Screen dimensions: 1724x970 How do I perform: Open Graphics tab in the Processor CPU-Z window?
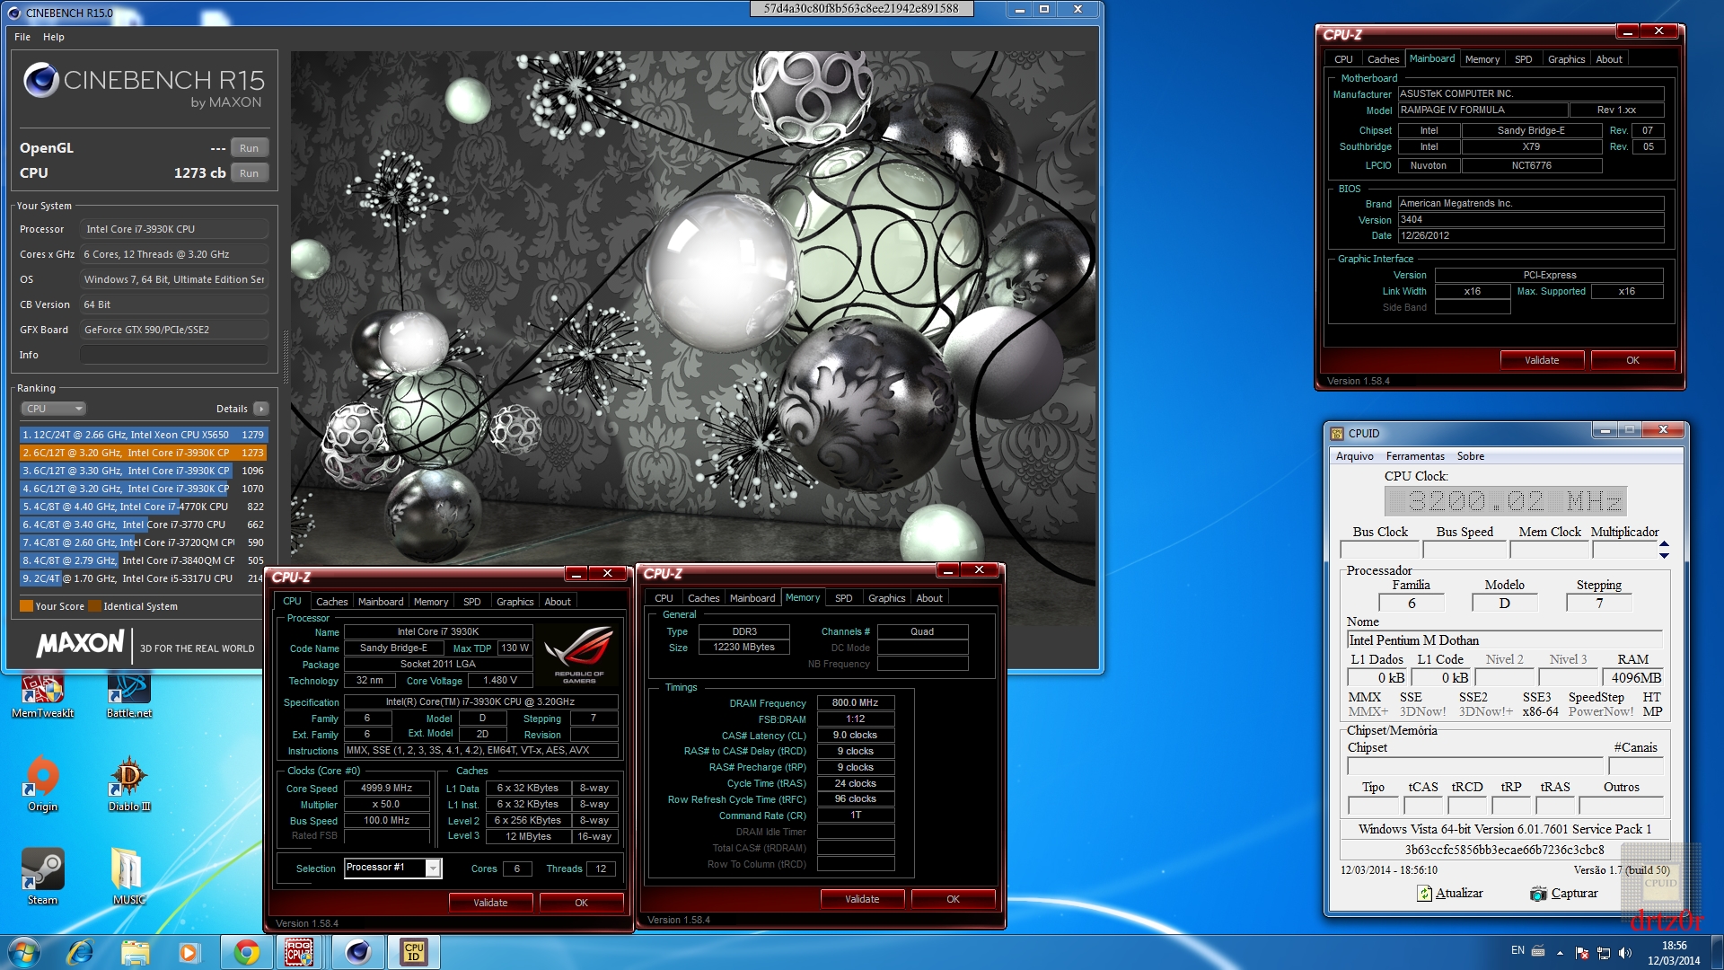click(515, 602)
